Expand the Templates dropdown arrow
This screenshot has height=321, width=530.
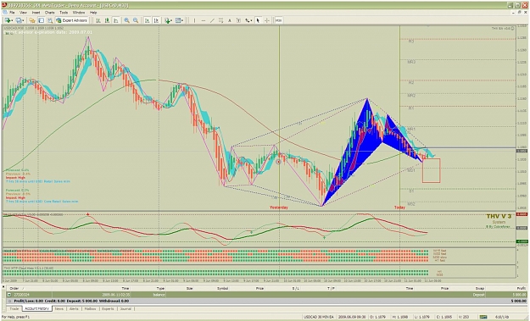pos(182,21)
